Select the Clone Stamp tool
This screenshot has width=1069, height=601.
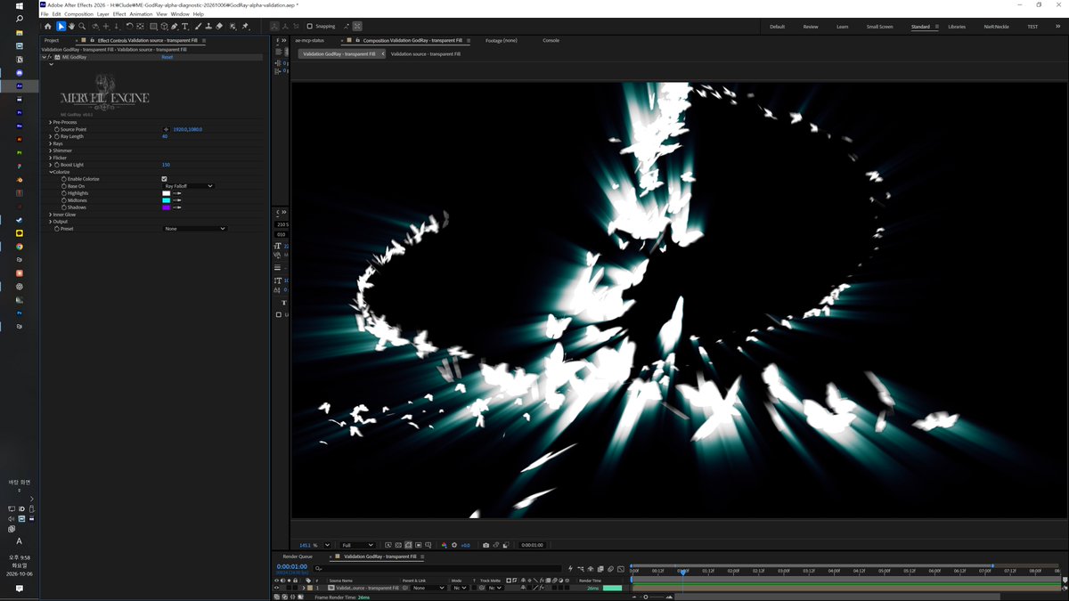[208, 27]
